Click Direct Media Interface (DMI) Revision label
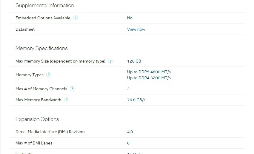This screenshot has width=254, height=154. click(50, 132)
